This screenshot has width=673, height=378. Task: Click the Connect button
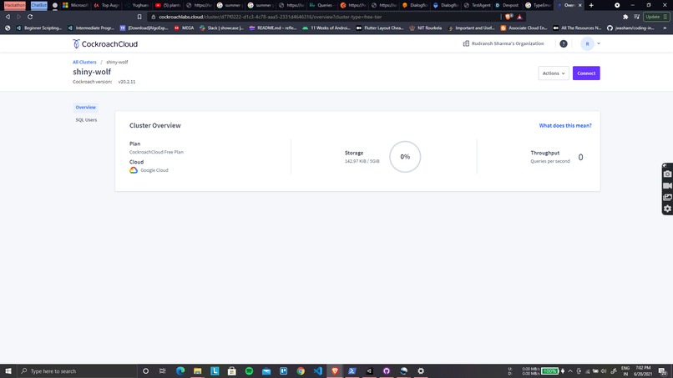586,73
